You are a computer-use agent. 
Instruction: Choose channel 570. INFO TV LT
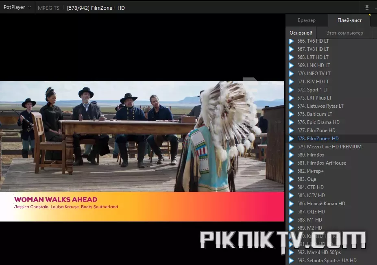tap(314, 74)
